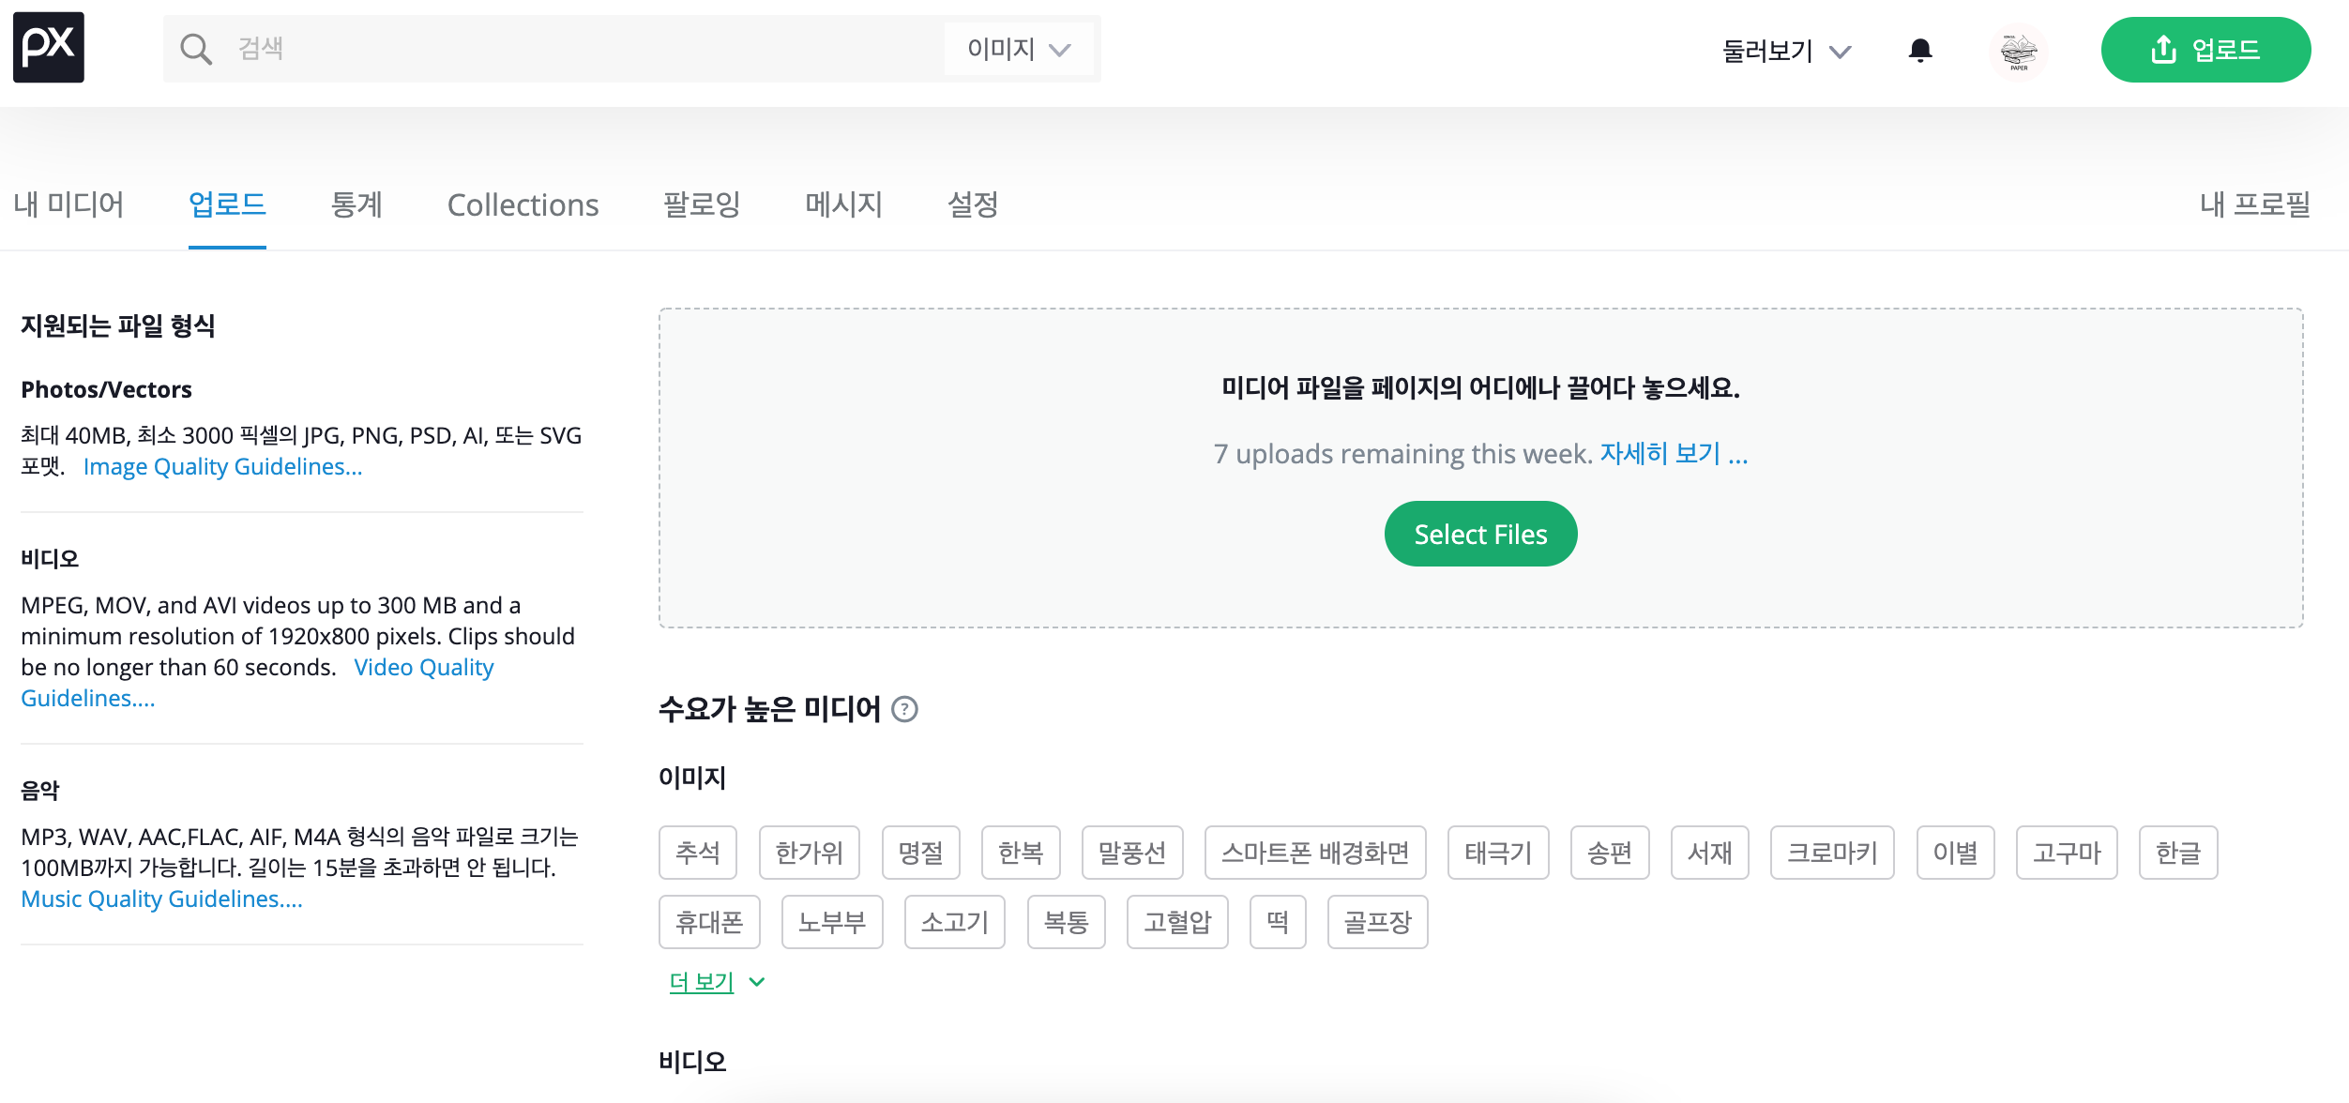Select the 스마트폰 배경화면 tag
The height and width of the screenshot is (1103, 2349).
(x=1314, y=853)
